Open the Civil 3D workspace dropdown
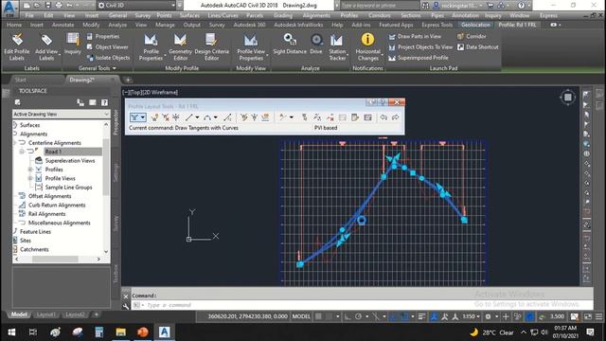Image resolution: width=606 pixels, height=341 pixels. point(136,6)
